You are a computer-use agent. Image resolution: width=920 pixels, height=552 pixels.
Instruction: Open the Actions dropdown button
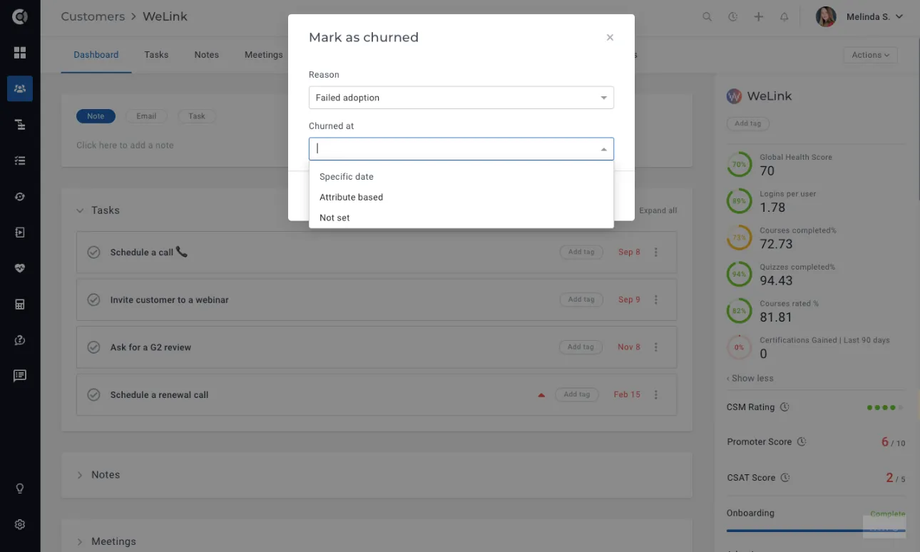(x=870, y=55)
